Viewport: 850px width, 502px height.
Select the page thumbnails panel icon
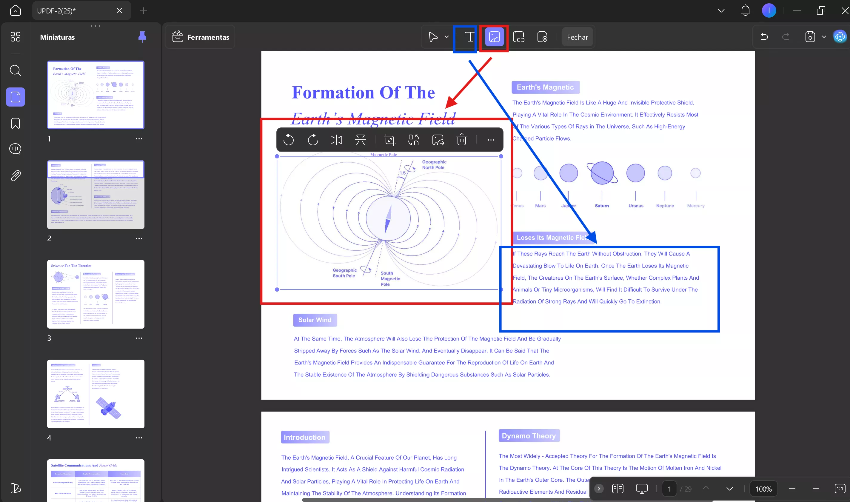pos(16,97)
